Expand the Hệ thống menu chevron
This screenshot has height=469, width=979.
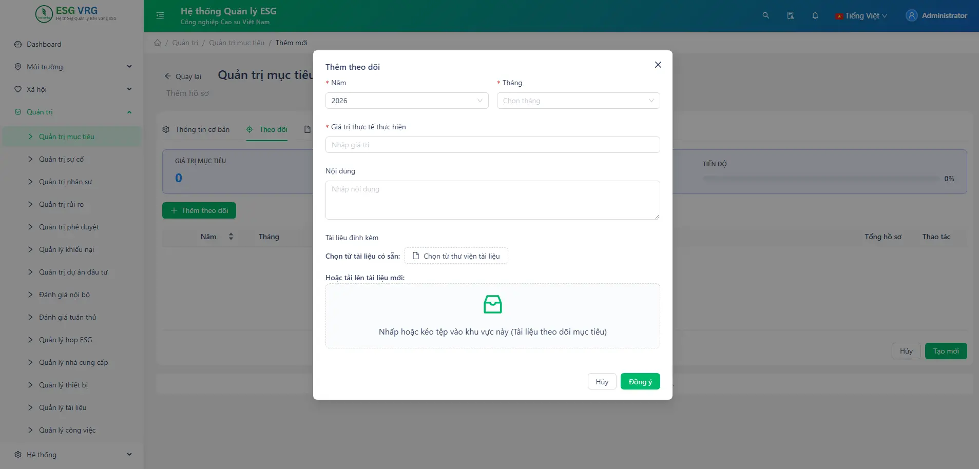(x=129, y=455)
